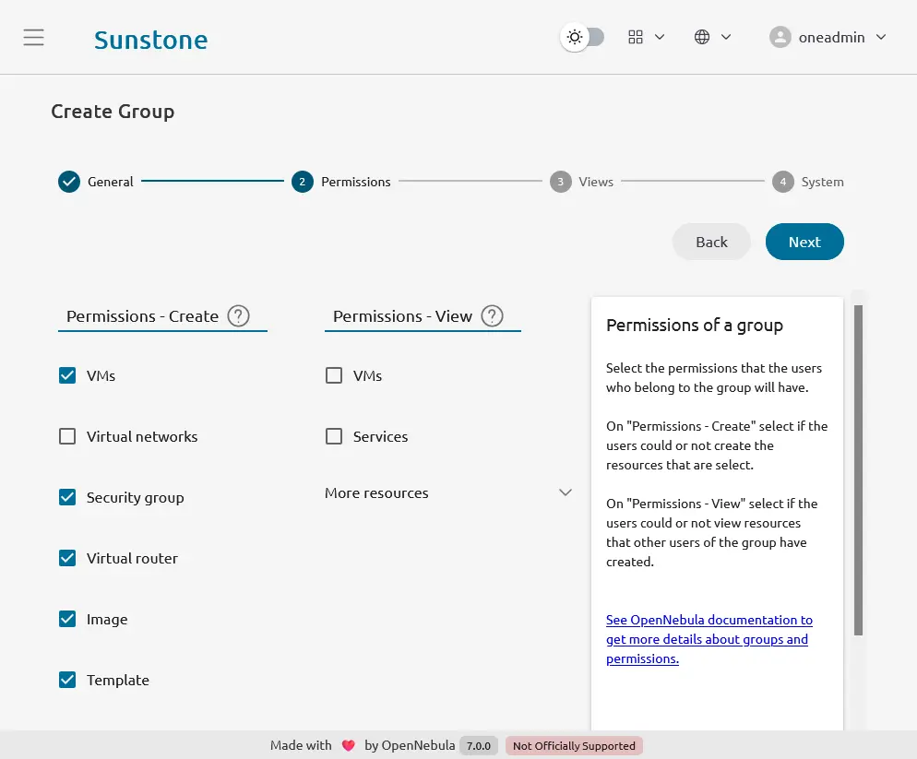Click the help panel vertical scrollbar
Image resolution: width=917 pixels, height=759 pixels.
click(858, 470)
